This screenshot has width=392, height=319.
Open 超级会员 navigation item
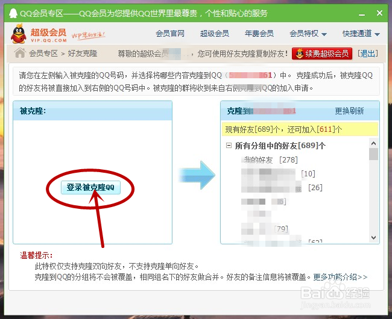(x=215, y=34)
